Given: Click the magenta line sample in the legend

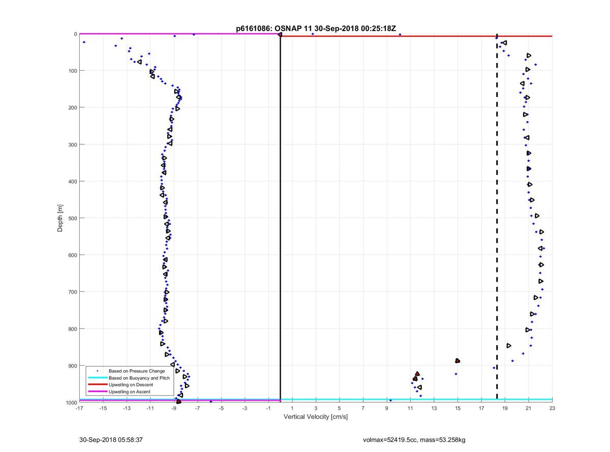Looking at the screenshot, I should click(x=98, y=391).
